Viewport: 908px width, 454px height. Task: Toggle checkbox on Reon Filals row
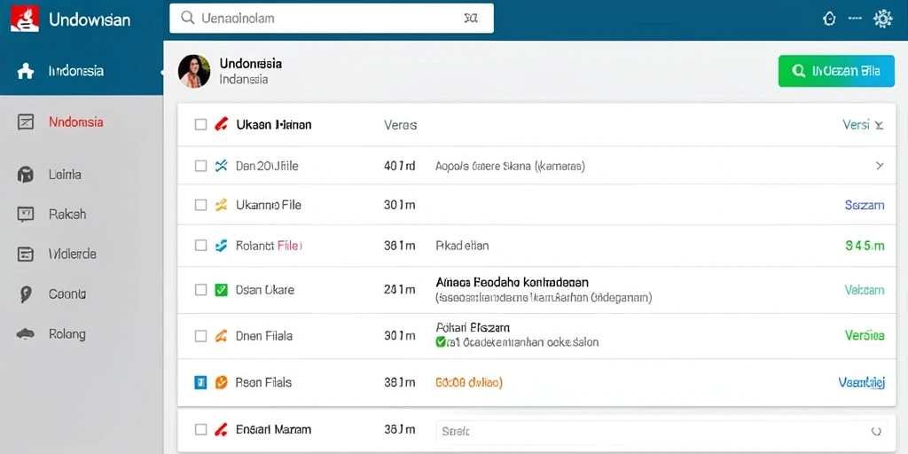[x=200, y=382]
